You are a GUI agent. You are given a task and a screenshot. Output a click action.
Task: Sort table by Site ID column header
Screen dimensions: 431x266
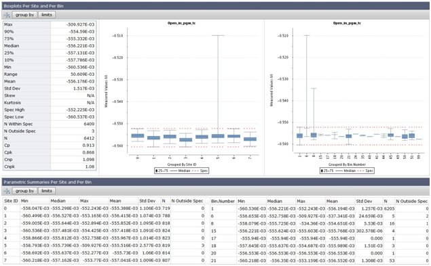click(11, 201)
